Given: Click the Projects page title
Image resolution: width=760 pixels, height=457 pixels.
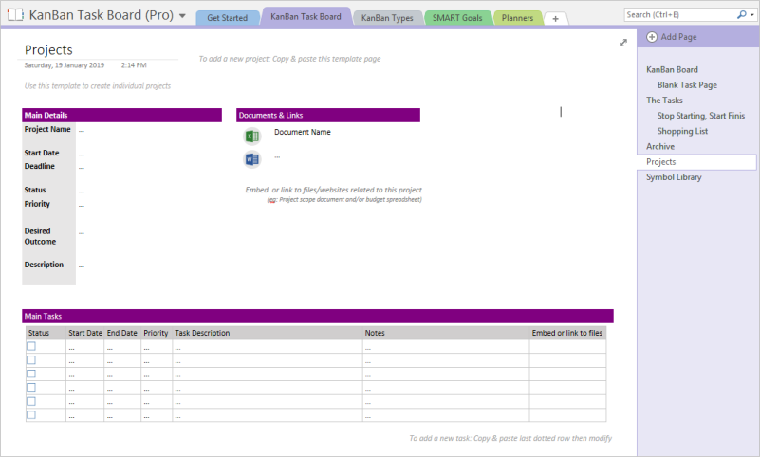Looking at the screenshot, I should (x=48, y=50).
